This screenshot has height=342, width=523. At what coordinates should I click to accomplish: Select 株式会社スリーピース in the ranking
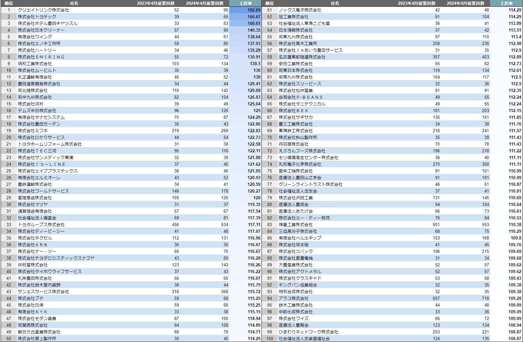pyautogui.click(x=300, y=84)
